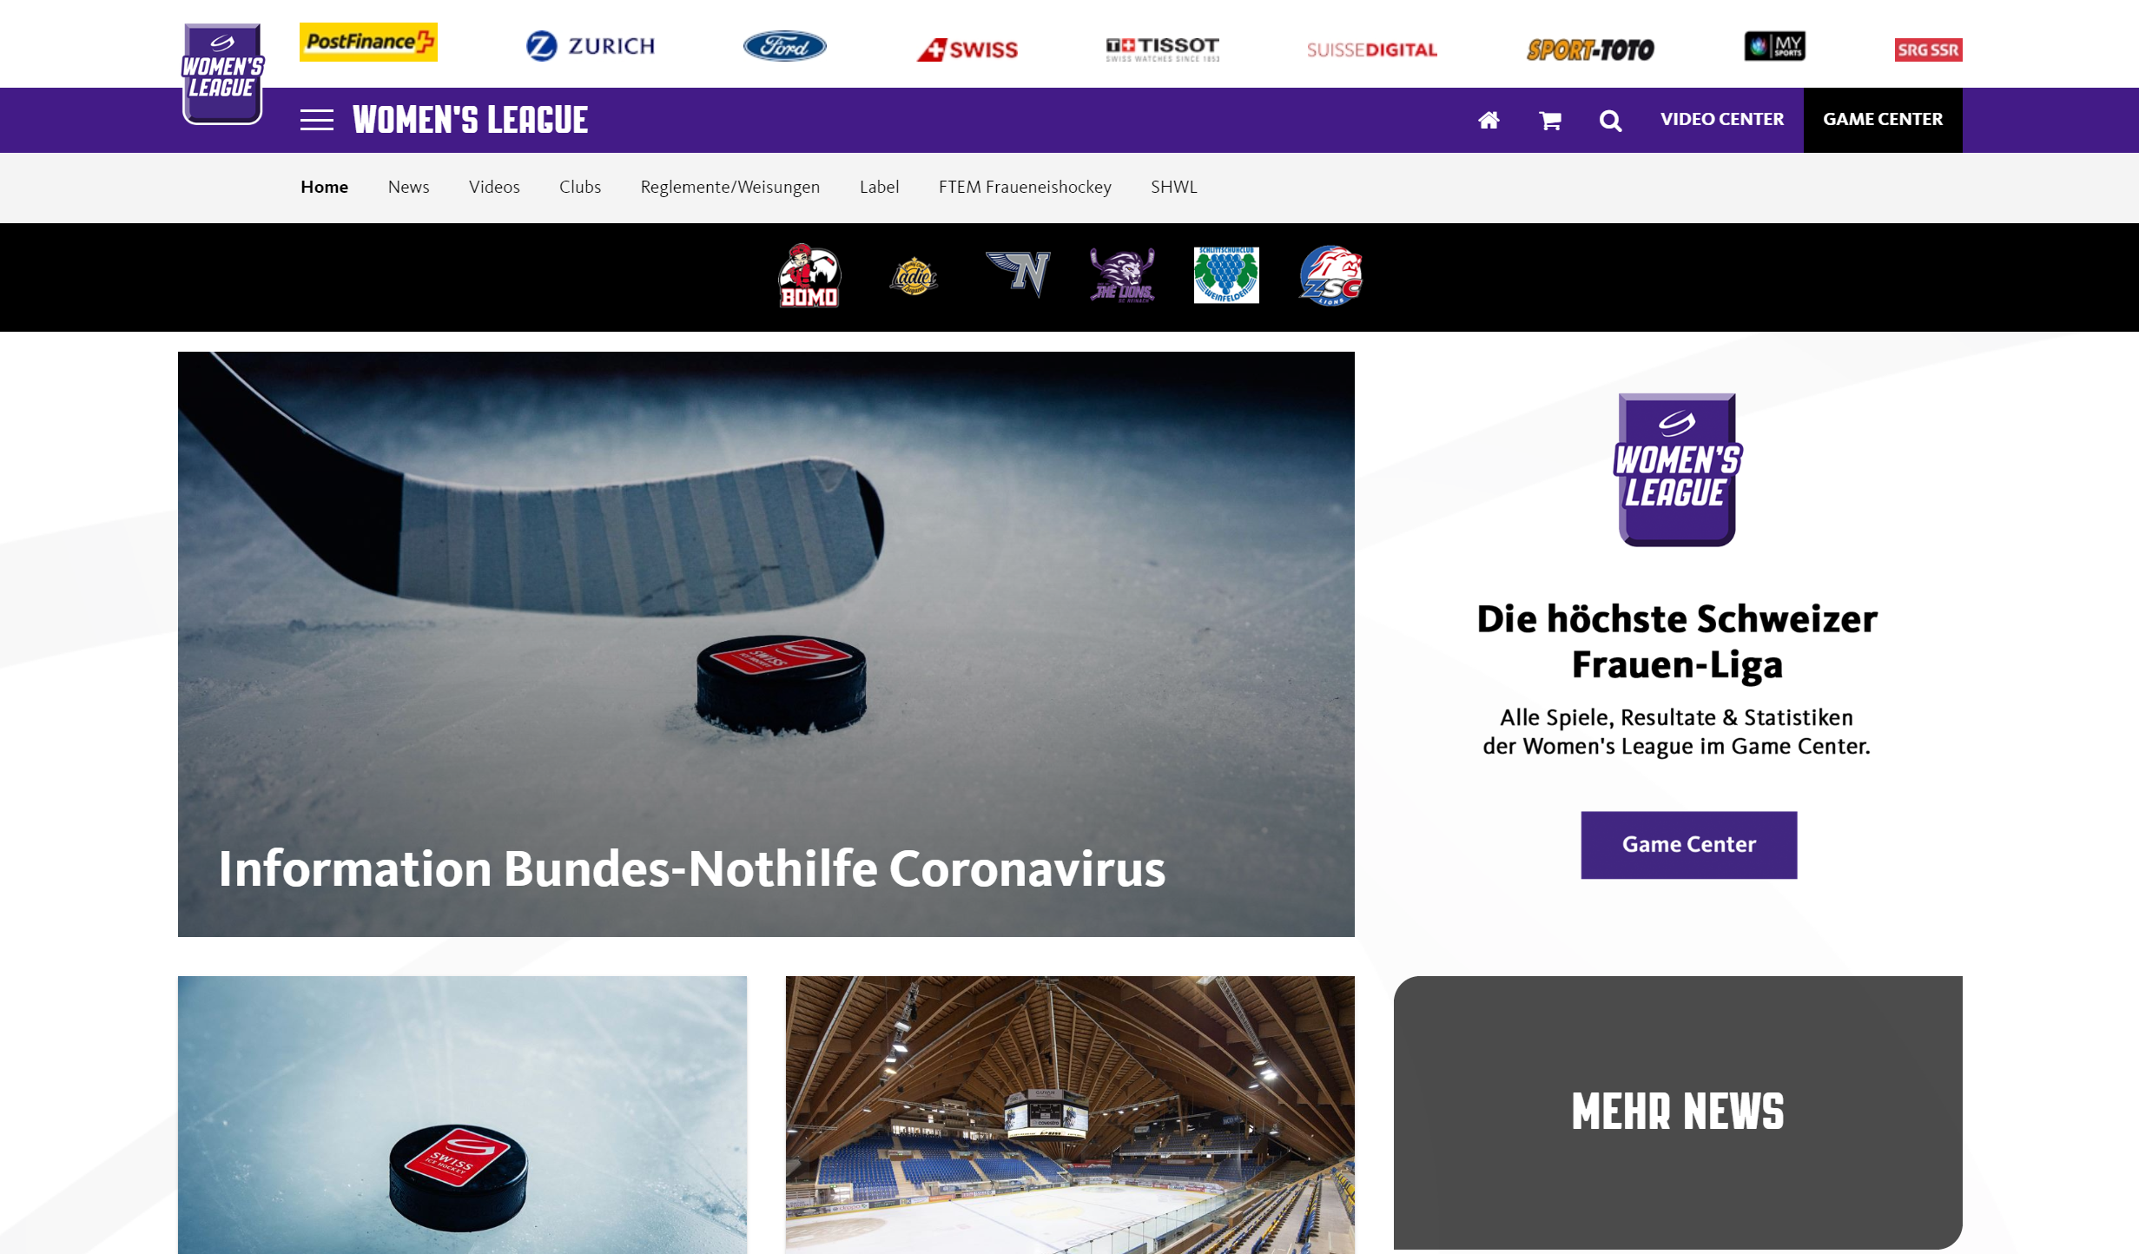Open the MEHR NEWS tile
2139x1254 pixels.
1677,1112
